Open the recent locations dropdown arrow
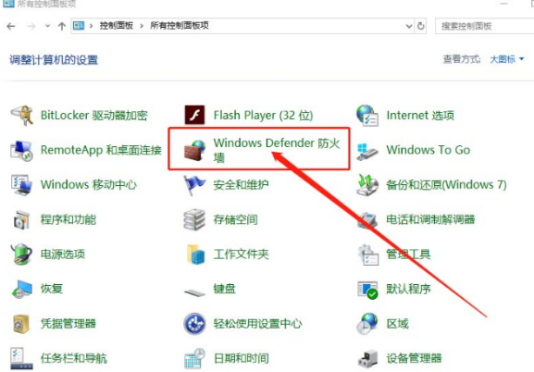Screen dimensions: 534x372 point(48,26)
